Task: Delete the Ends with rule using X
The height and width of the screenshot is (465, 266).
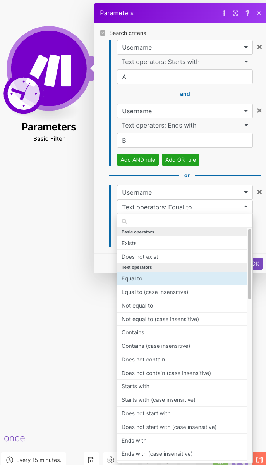Action: (259, 111)
